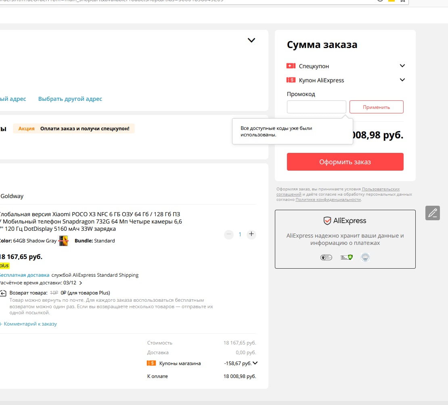This screenshot has height=405, width=448.
Task: Click the Доставка 0,00 руб. value
Action: (x=246, y=352)
